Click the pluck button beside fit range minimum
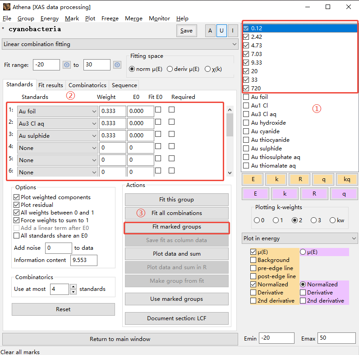This screenshot has height=355, width=359. coord(67,65)
